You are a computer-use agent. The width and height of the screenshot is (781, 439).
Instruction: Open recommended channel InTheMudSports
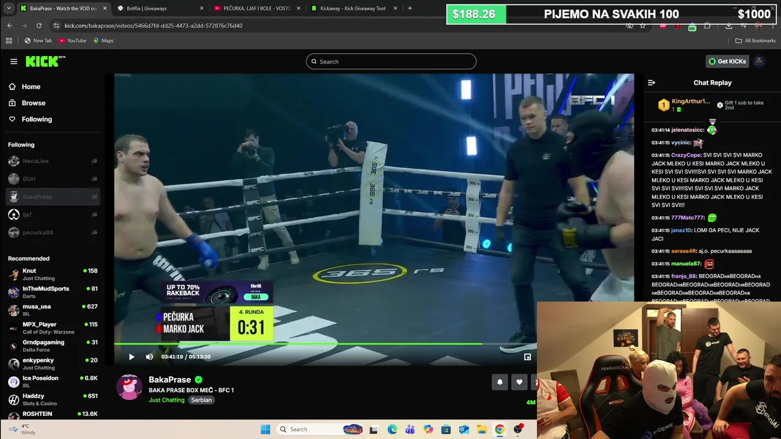point(52,292)
